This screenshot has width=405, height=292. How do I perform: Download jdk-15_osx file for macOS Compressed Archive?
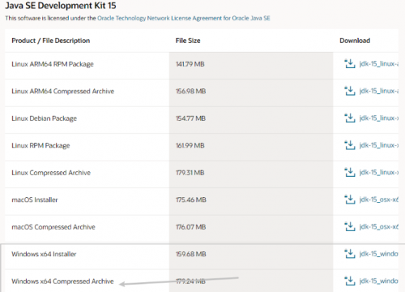[379, 226]
